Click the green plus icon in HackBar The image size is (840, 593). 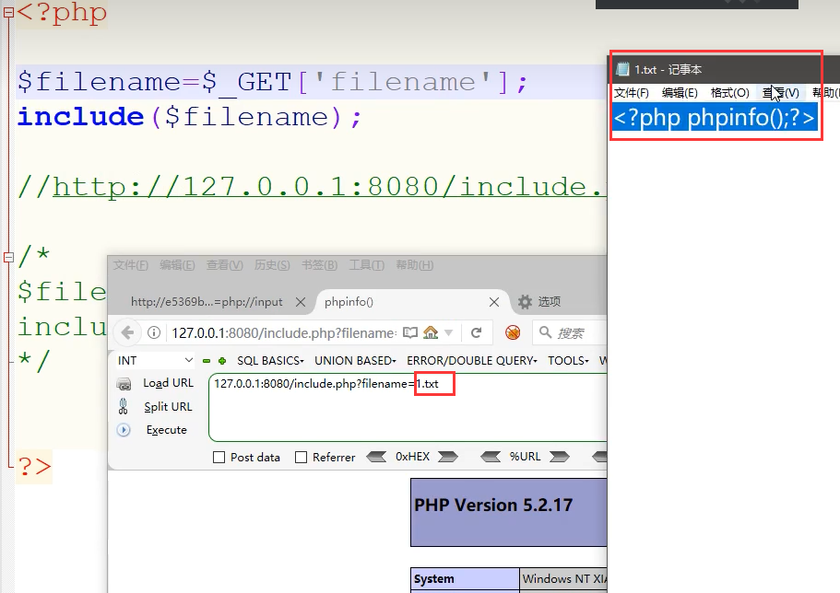click(221, 361)
